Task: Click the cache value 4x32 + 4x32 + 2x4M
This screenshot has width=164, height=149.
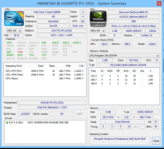Action: tap(62, 35)
